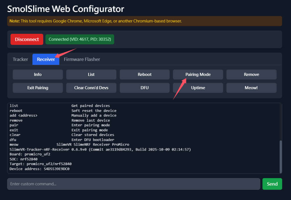Focus the Enter custom command input field

click(x=134, y=184)
